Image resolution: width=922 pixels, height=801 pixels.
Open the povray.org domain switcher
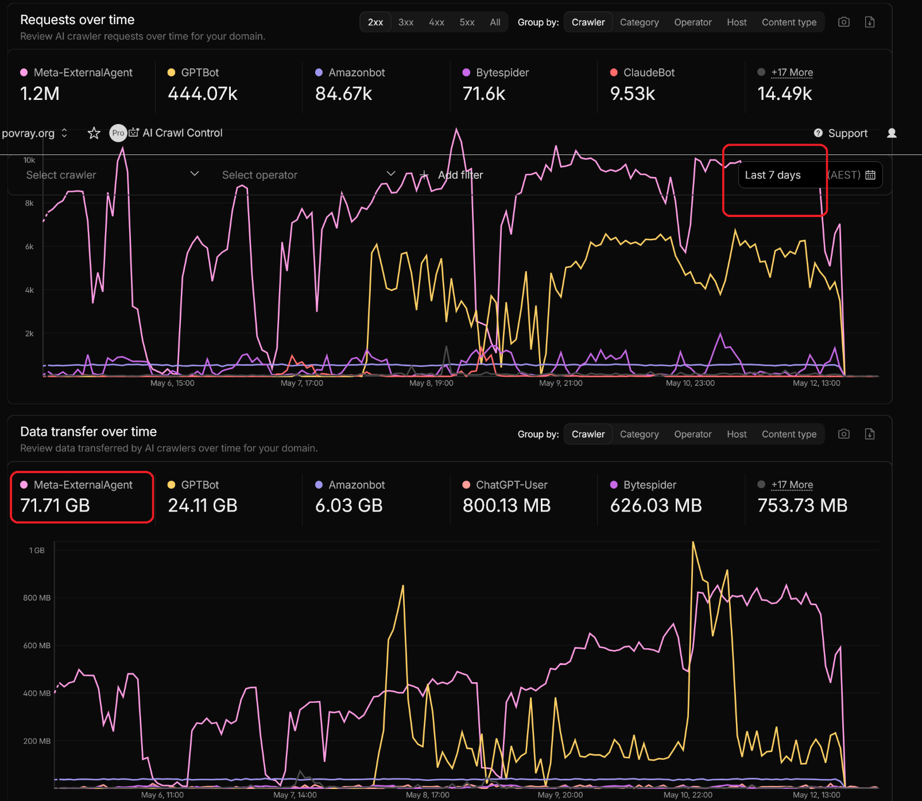[34, 133]
